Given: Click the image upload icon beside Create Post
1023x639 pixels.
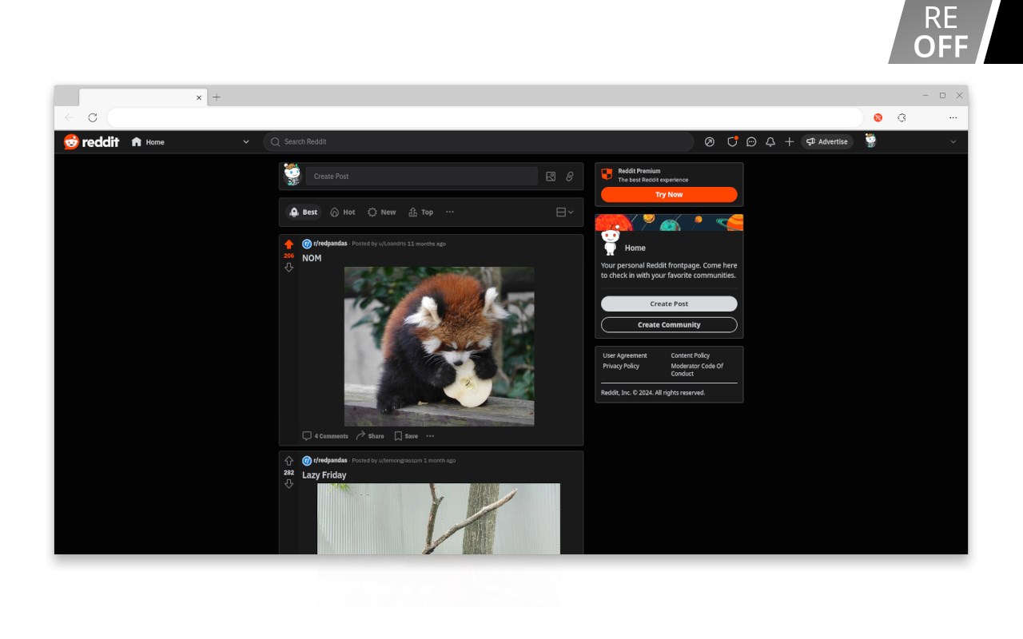Looking at the screenshot, I should (551, 177).
